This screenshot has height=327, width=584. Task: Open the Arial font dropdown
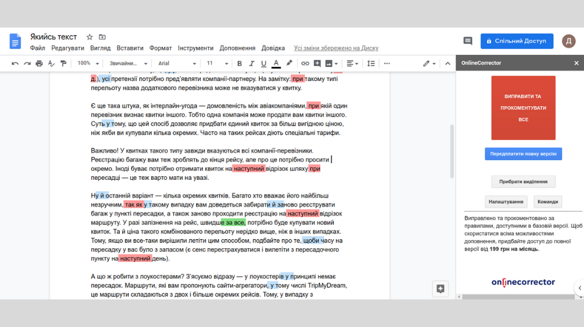(x=177, y=63)
